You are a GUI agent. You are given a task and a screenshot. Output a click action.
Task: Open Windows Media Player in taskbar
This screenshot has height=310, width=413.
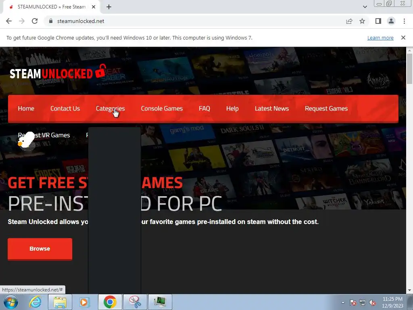84,302
